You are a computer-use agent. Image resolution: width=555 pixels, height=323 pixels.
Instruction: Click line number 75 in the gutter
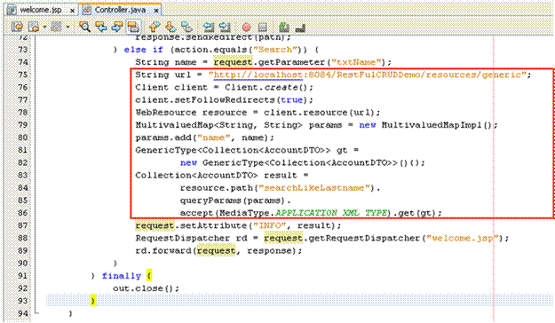click(23, 75)
